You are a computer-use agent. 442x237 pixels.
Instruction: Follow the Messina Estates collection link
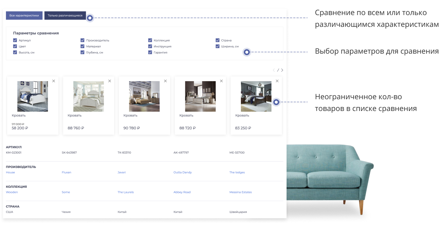click(241, 192)
